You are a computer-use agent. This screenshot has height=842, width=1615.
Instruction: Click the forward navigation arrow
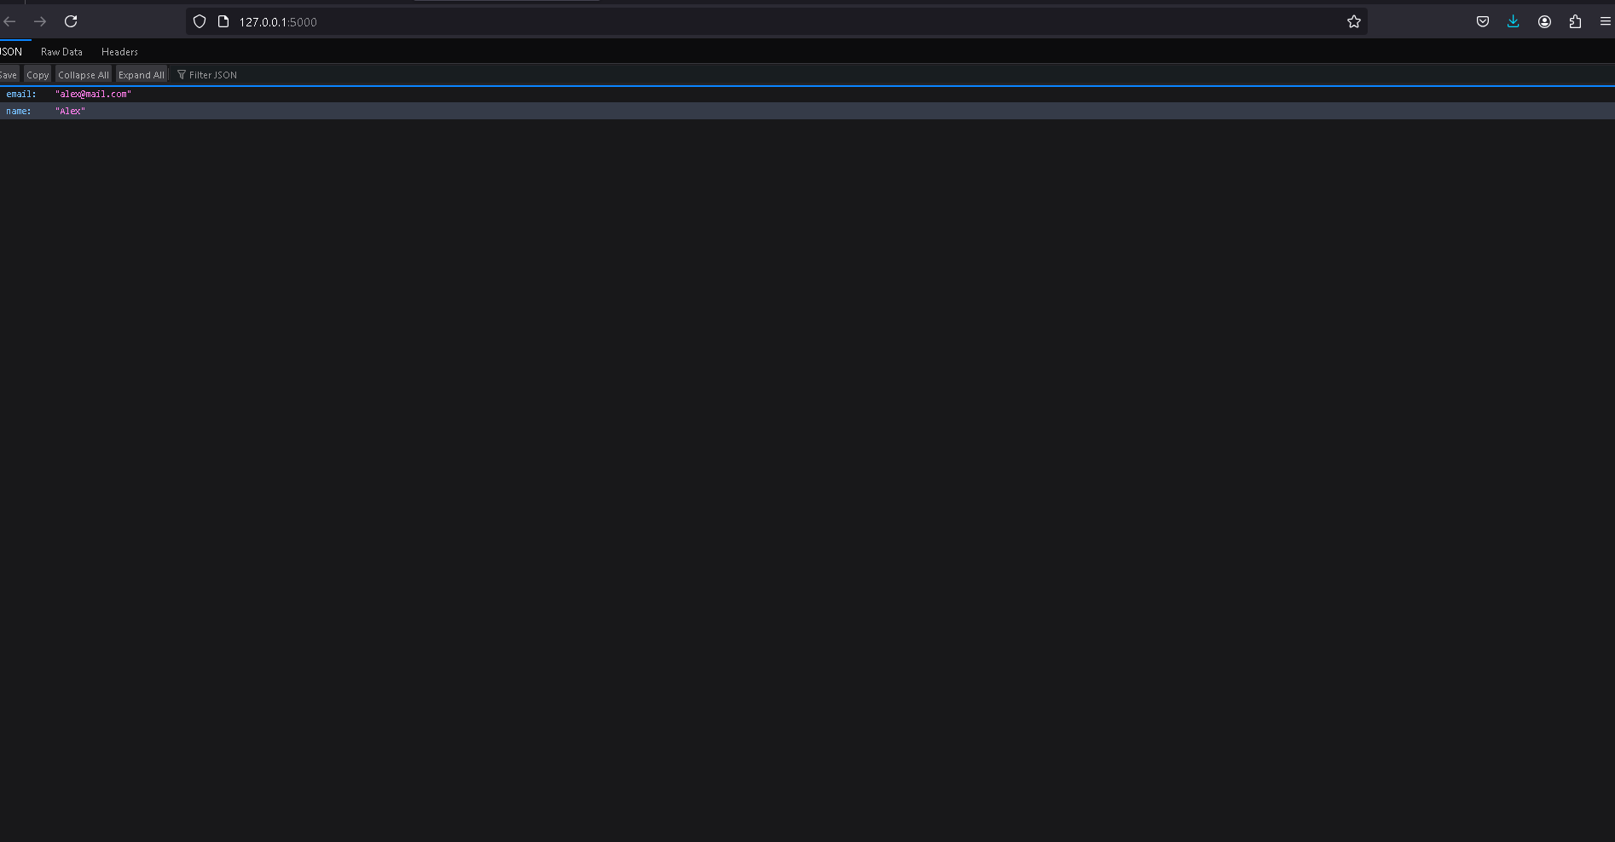[40, 21]
